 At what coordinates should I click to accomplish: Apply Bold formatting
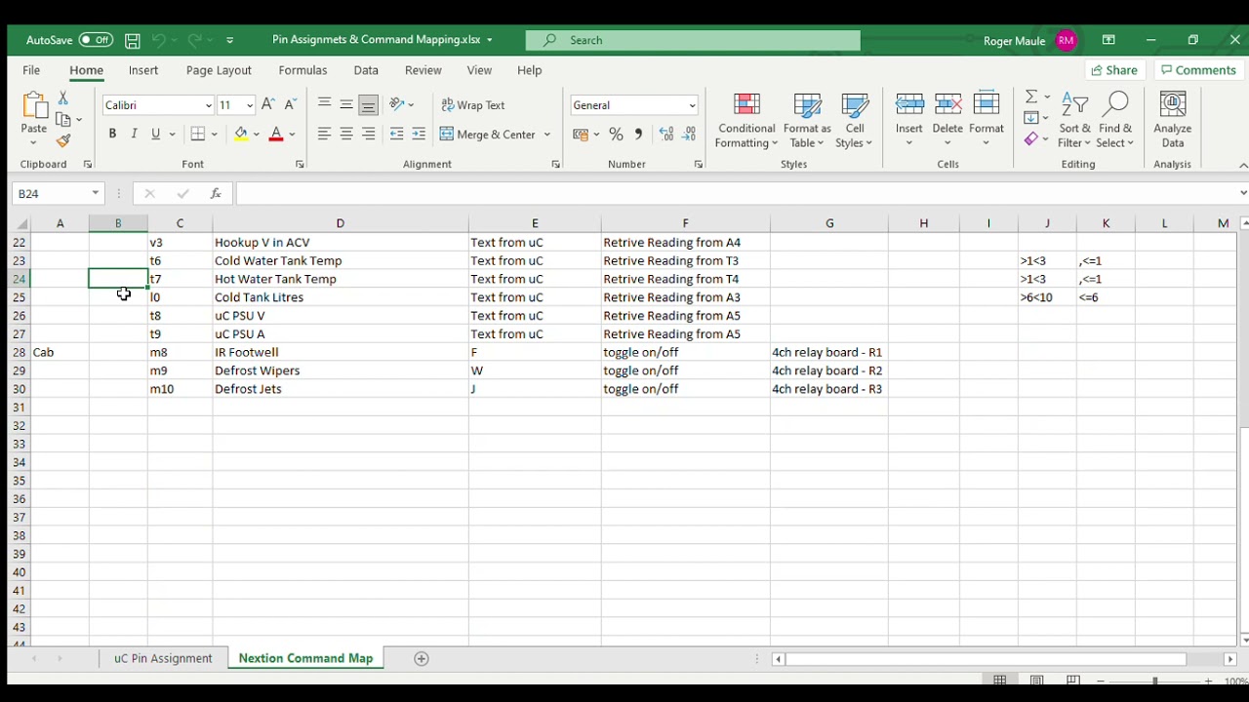click(x=112, y=134)
